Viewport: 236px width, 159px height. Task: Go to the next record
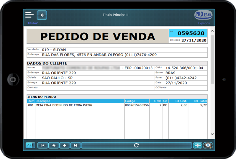tap(65, 145)
